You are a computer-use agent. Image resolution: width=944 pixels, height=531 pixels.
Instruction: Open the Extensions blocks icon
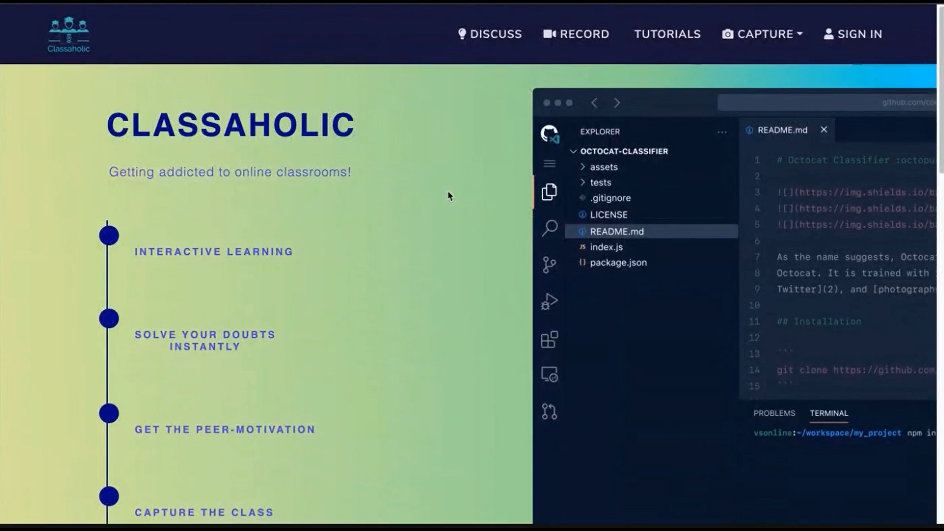click(x=549, y=339)
